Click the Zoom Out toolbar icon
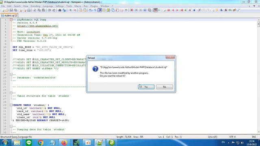The image size is (260, 146). click(x=75, y=10)
